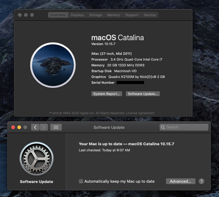Click the iMac (27-inch, Mid 2011) text
219x197 pixels.
coord(111,54)
